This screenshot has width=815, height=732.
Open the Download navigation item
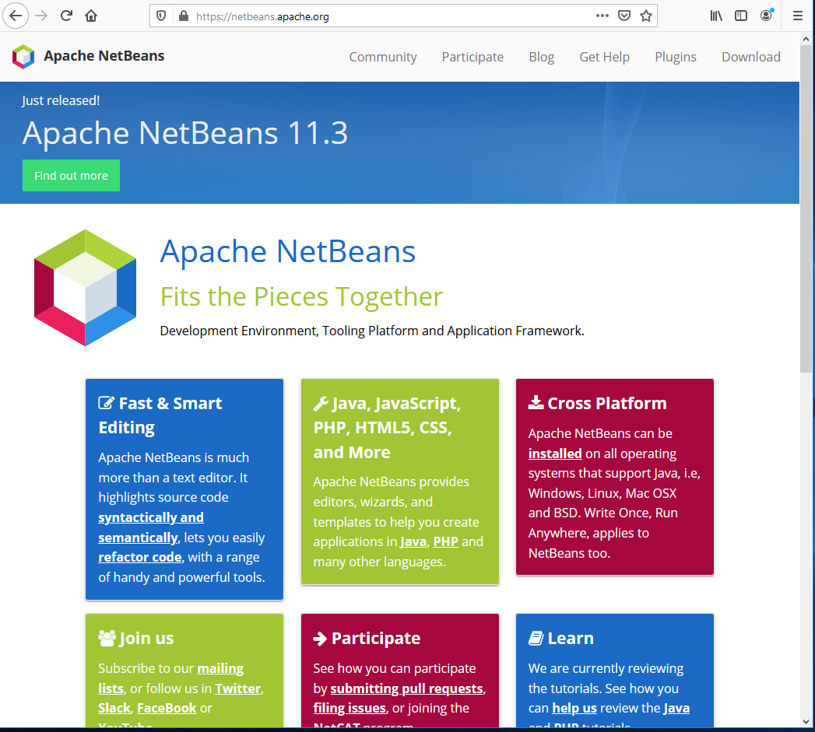[x=751, y=57]
